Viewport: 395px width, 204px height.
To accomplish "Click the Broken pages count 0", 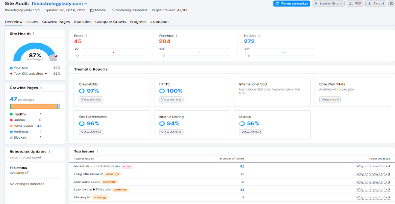I will coord(40,120).
